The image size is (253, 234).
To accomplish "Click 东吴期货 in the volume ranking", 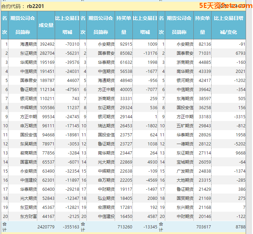I will tap(28, 144).
